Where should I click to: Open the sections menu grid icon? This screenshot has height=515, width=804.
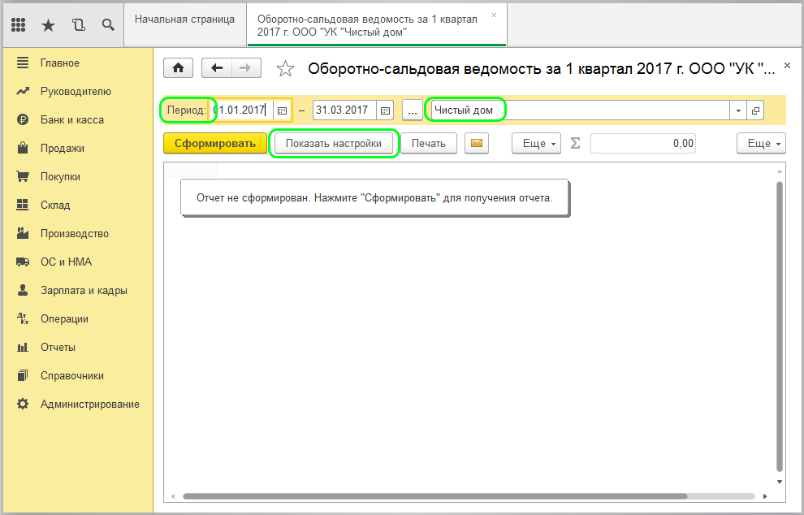19,25
